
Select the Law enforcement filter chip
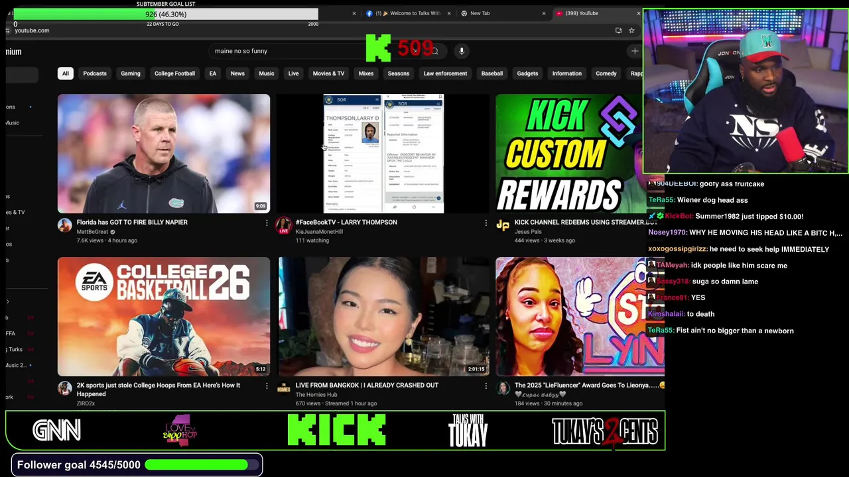click(x=445, y=74)
